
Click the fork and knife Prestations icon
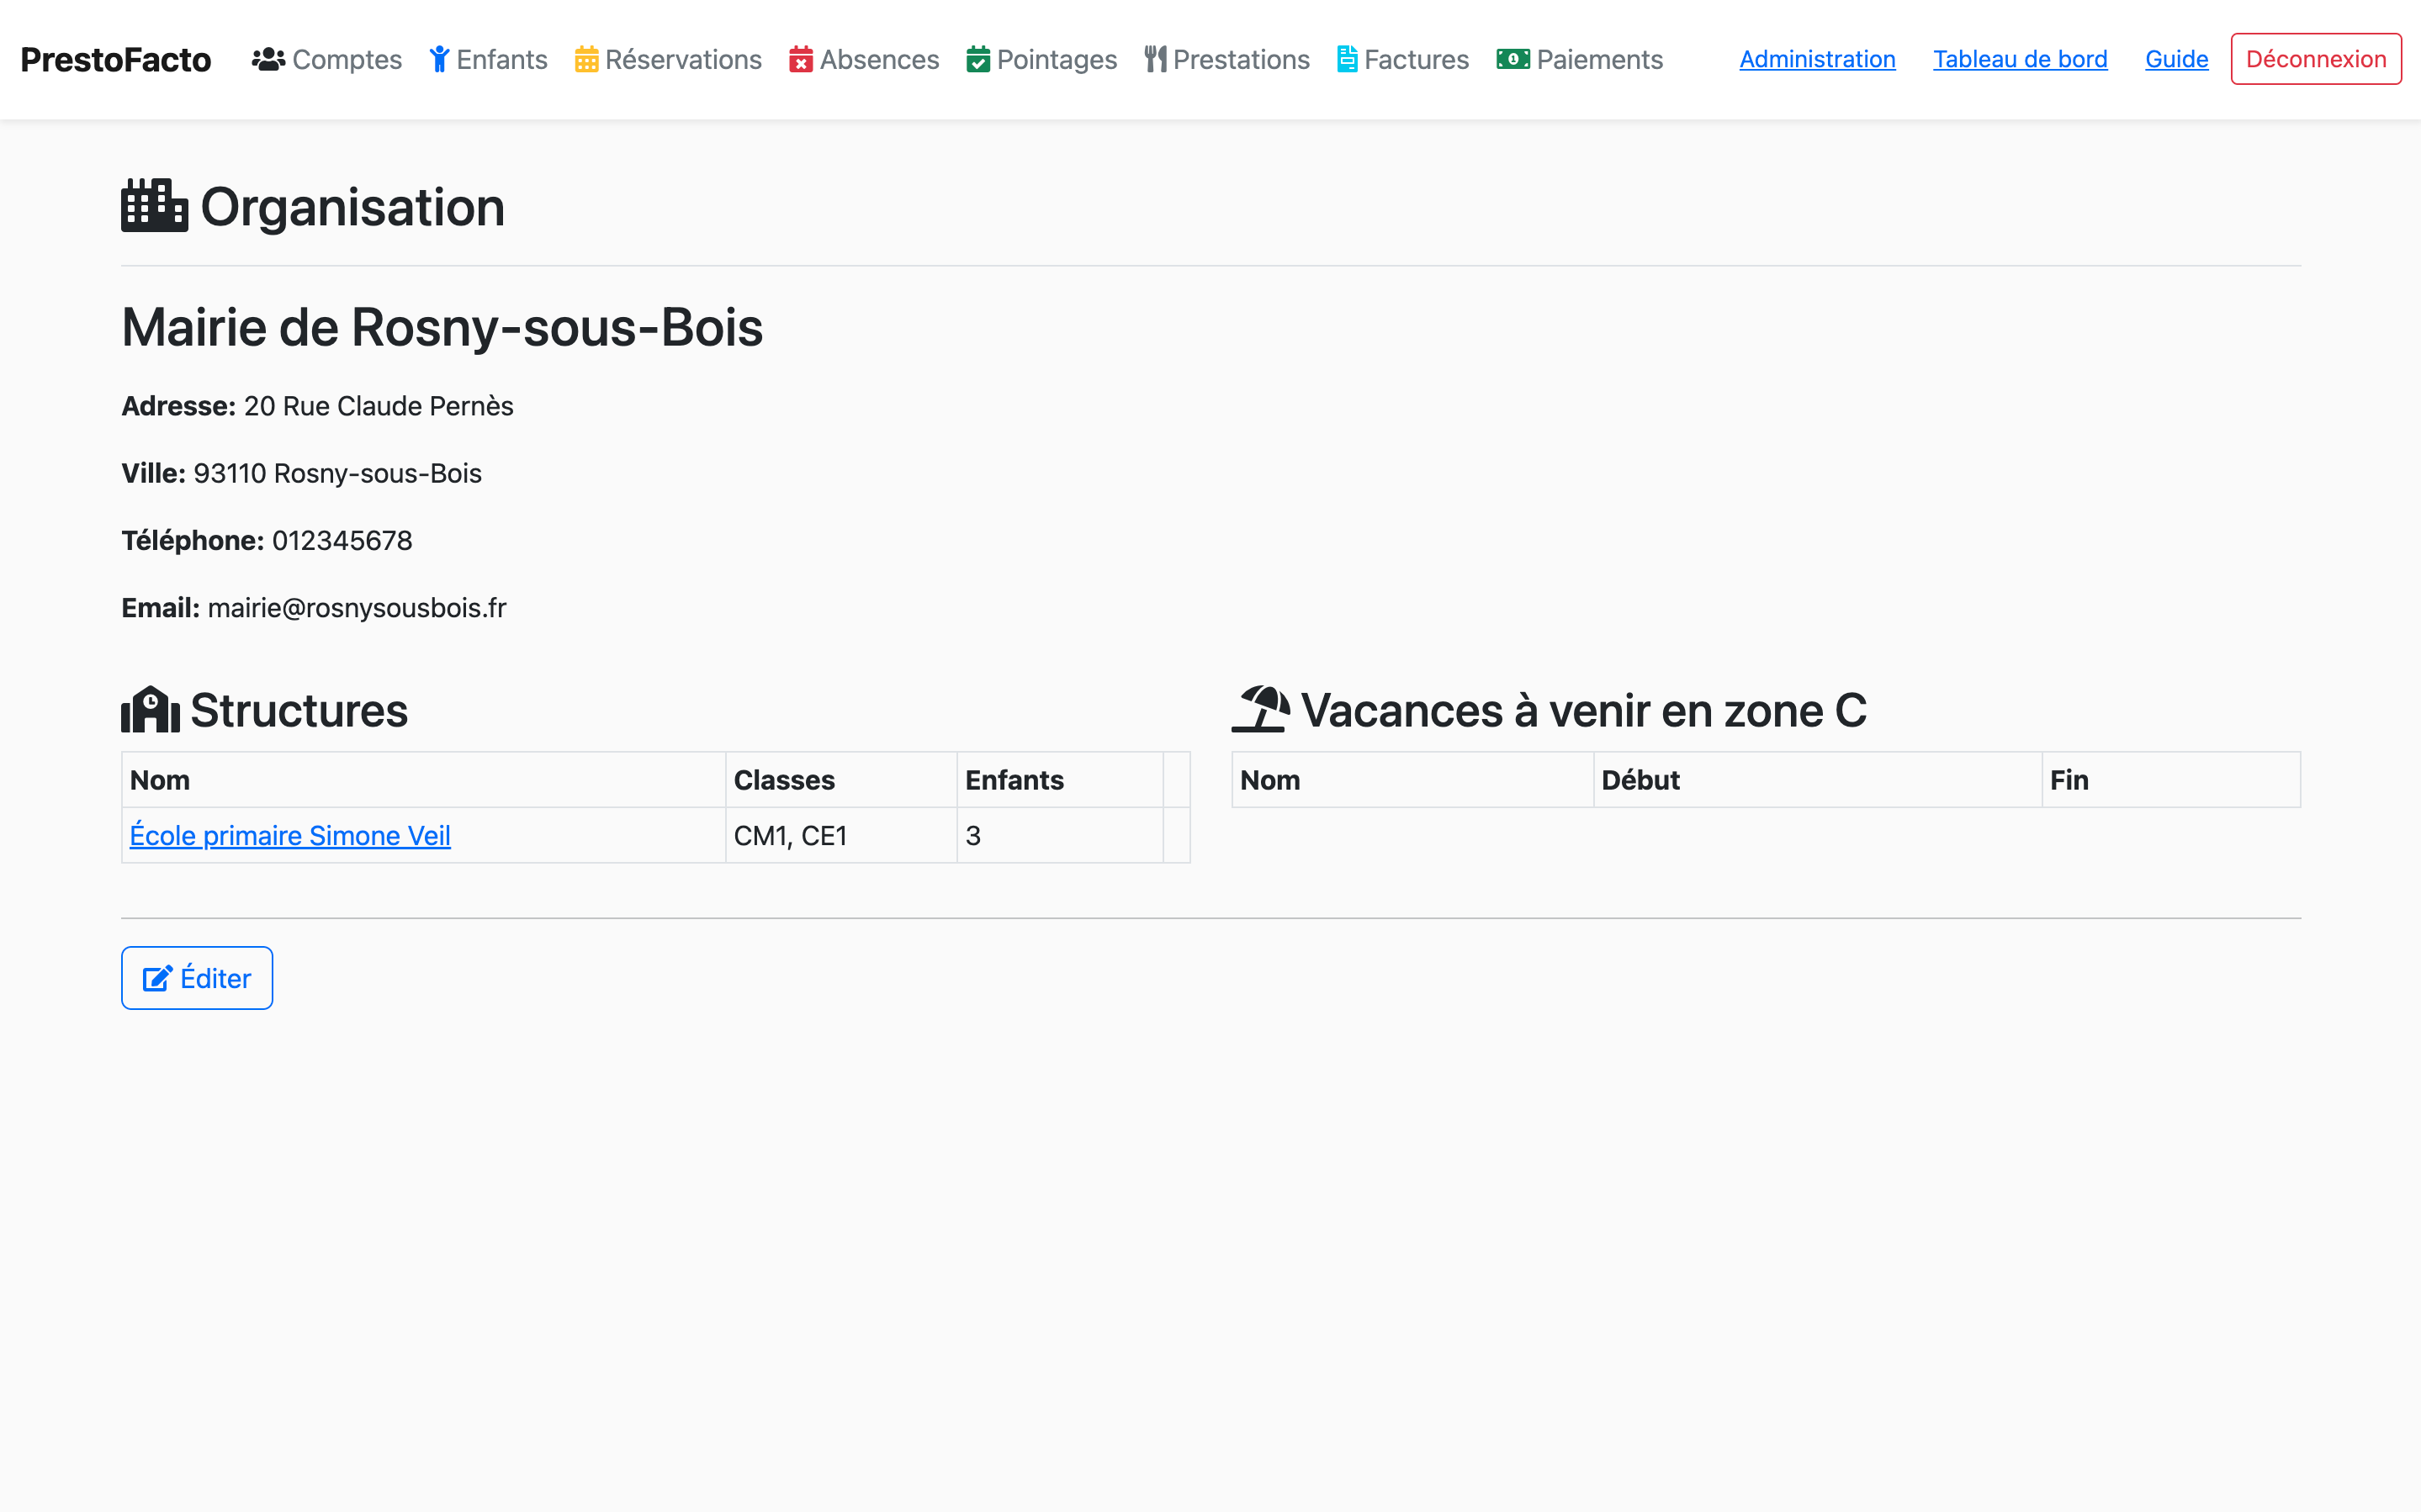point(1155,60)
